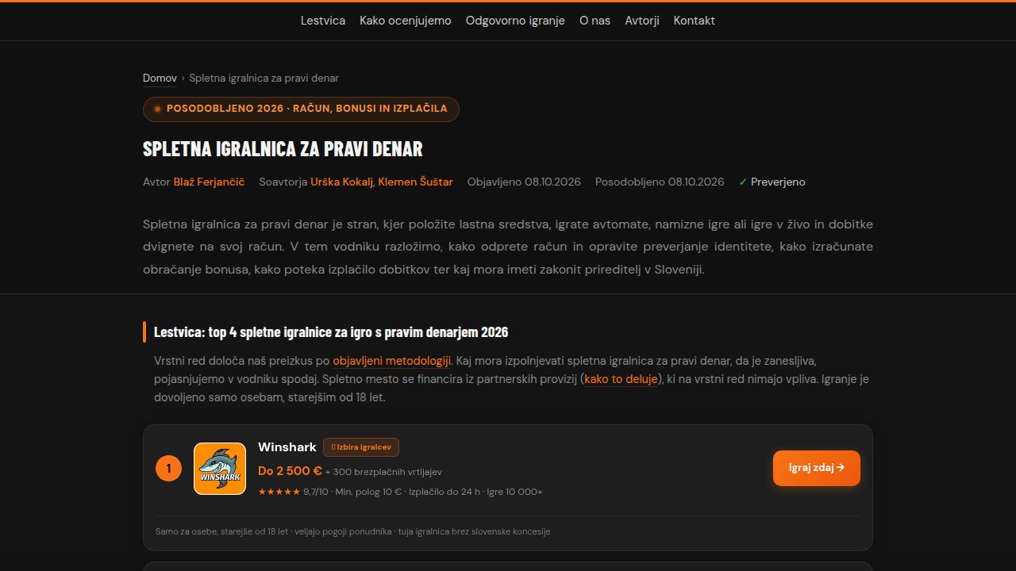Click the Domov breadcrumb link

coord(160,78)
